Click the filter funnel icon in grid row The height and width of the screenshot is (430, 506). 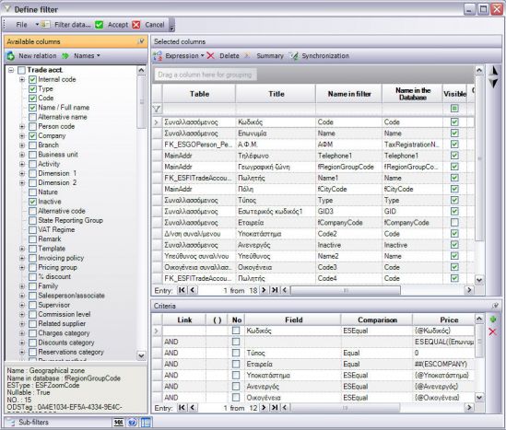[157, 109]
